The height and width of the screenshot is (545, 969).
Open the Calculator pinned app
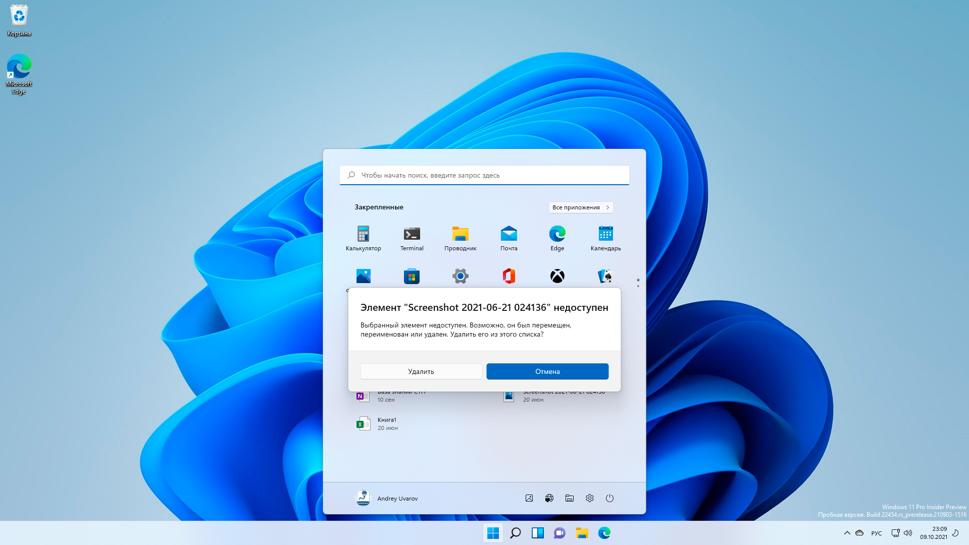pos(363,238)
